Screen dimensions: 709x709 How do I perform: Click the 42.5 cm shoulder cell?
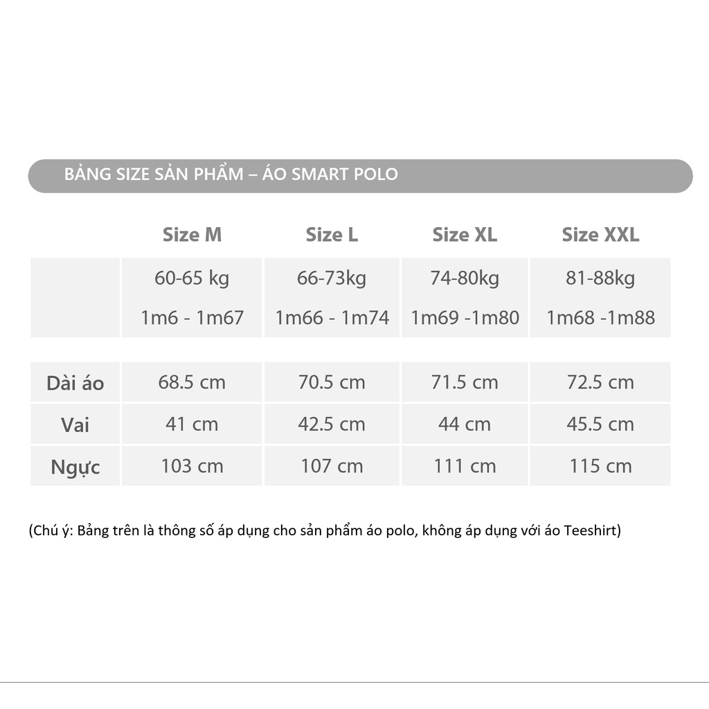(332, 424)
